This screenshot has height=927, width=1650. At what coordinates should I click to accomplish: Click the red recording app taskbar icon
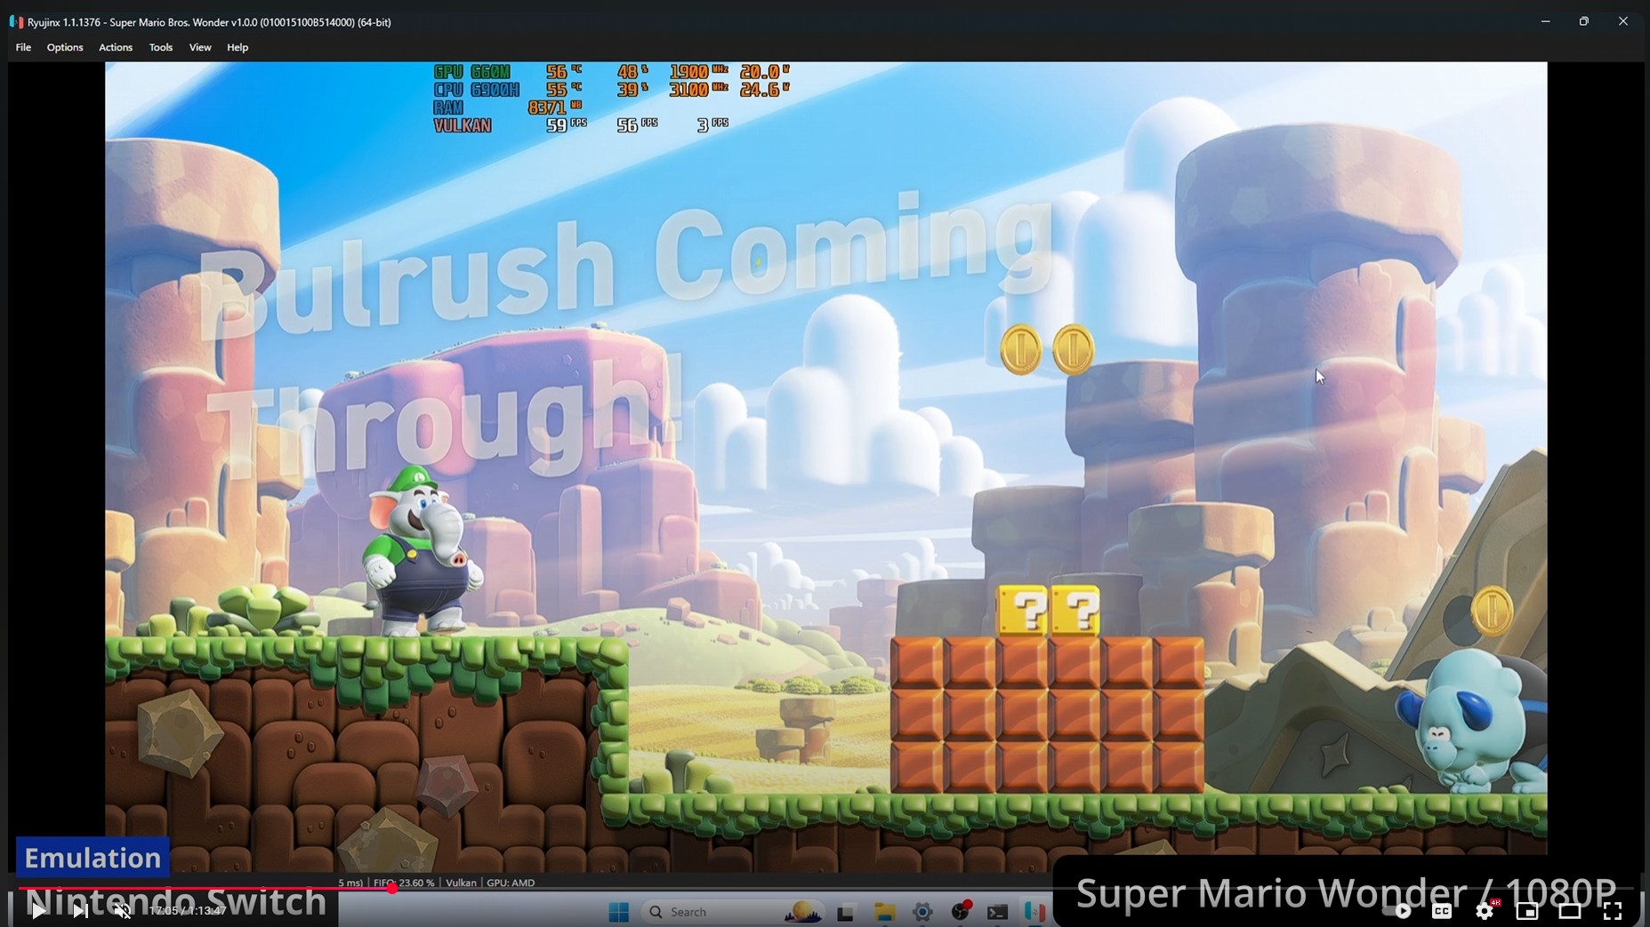coord(961,911)
